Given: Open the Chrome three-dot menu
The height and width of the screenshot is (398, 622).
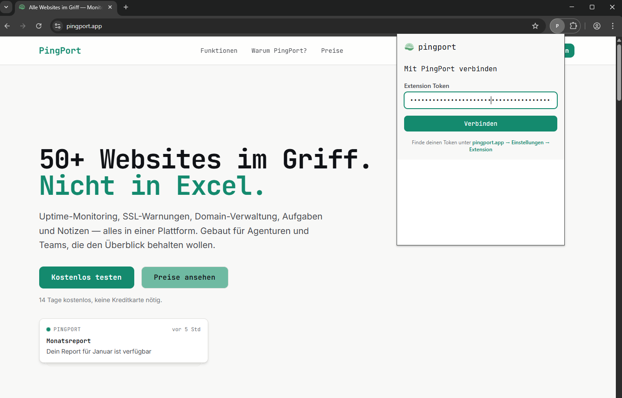Looking at the screenshot, I should (x=613, y=26).
